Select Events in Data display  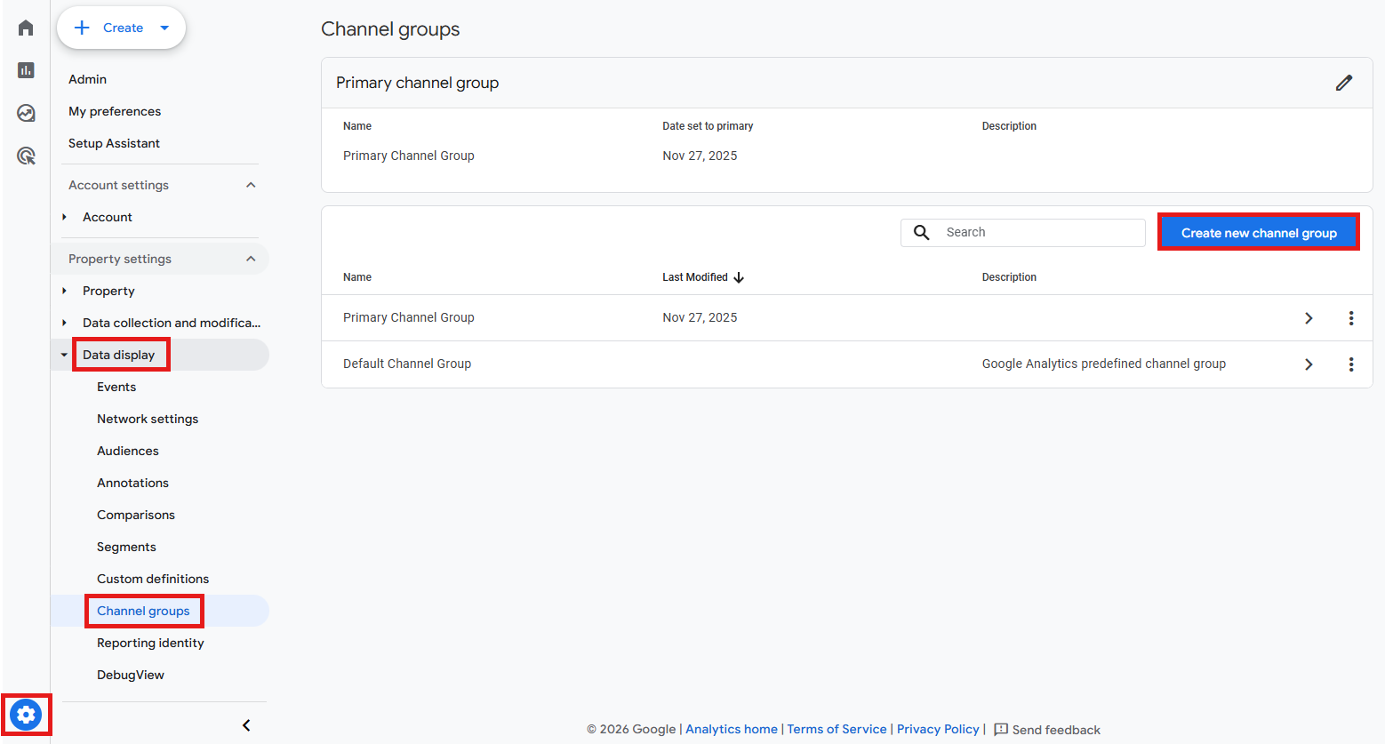point(116,387)
